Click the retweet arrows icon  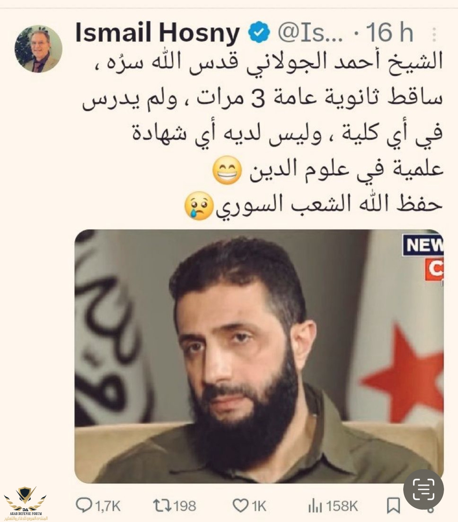pyautogui.click(x=162, y=505)
